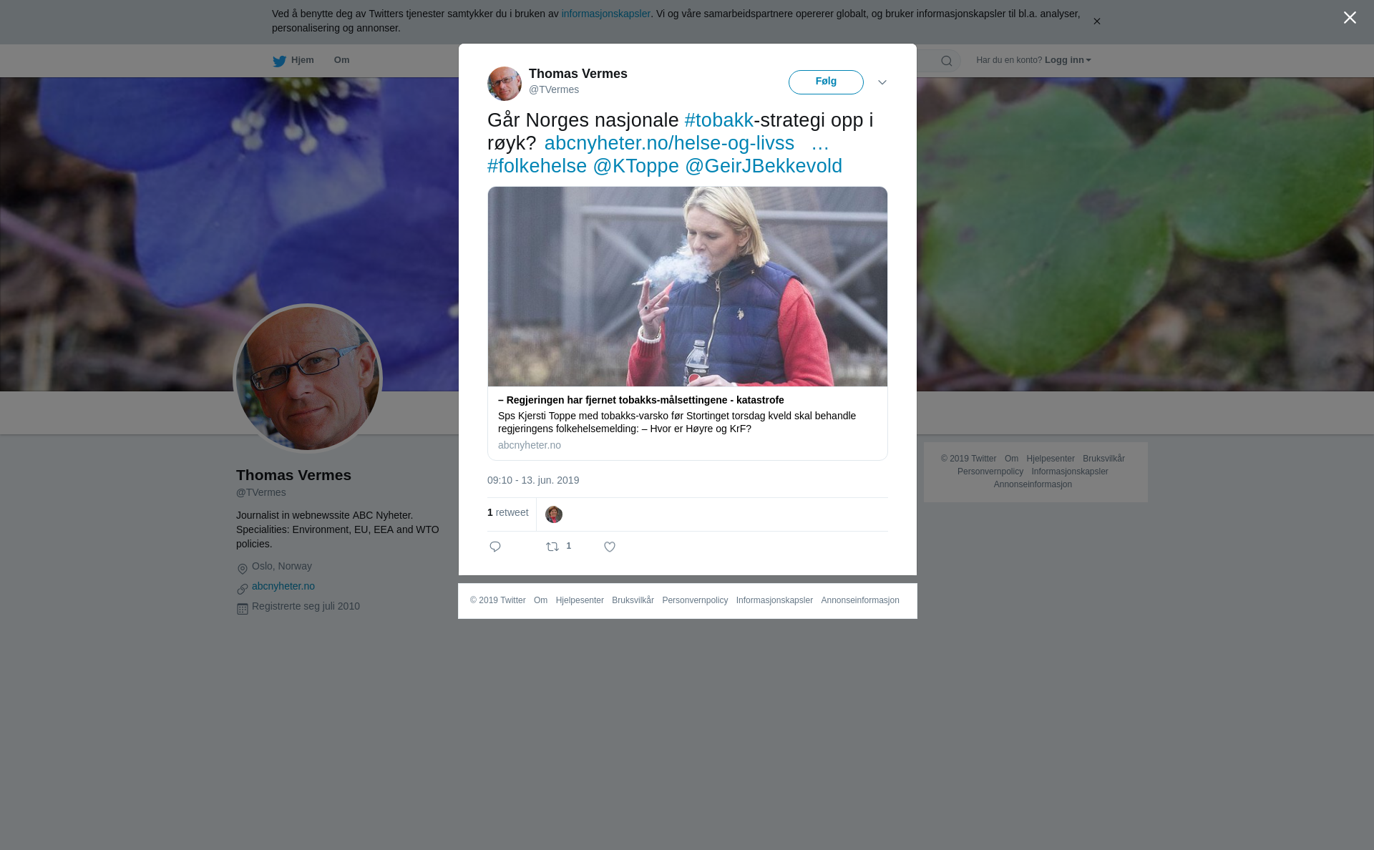
Task: Click the Twitter bird Hjem icon
Action: click(x=280, y=61)
